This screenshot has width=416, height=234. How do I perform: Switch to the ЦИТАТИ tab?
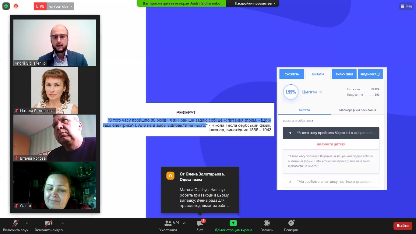(318, 74)
